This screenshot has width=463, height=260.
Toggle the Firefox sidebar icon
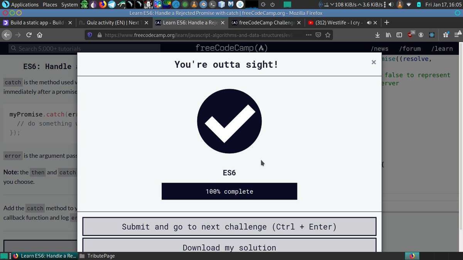[399, 35]
